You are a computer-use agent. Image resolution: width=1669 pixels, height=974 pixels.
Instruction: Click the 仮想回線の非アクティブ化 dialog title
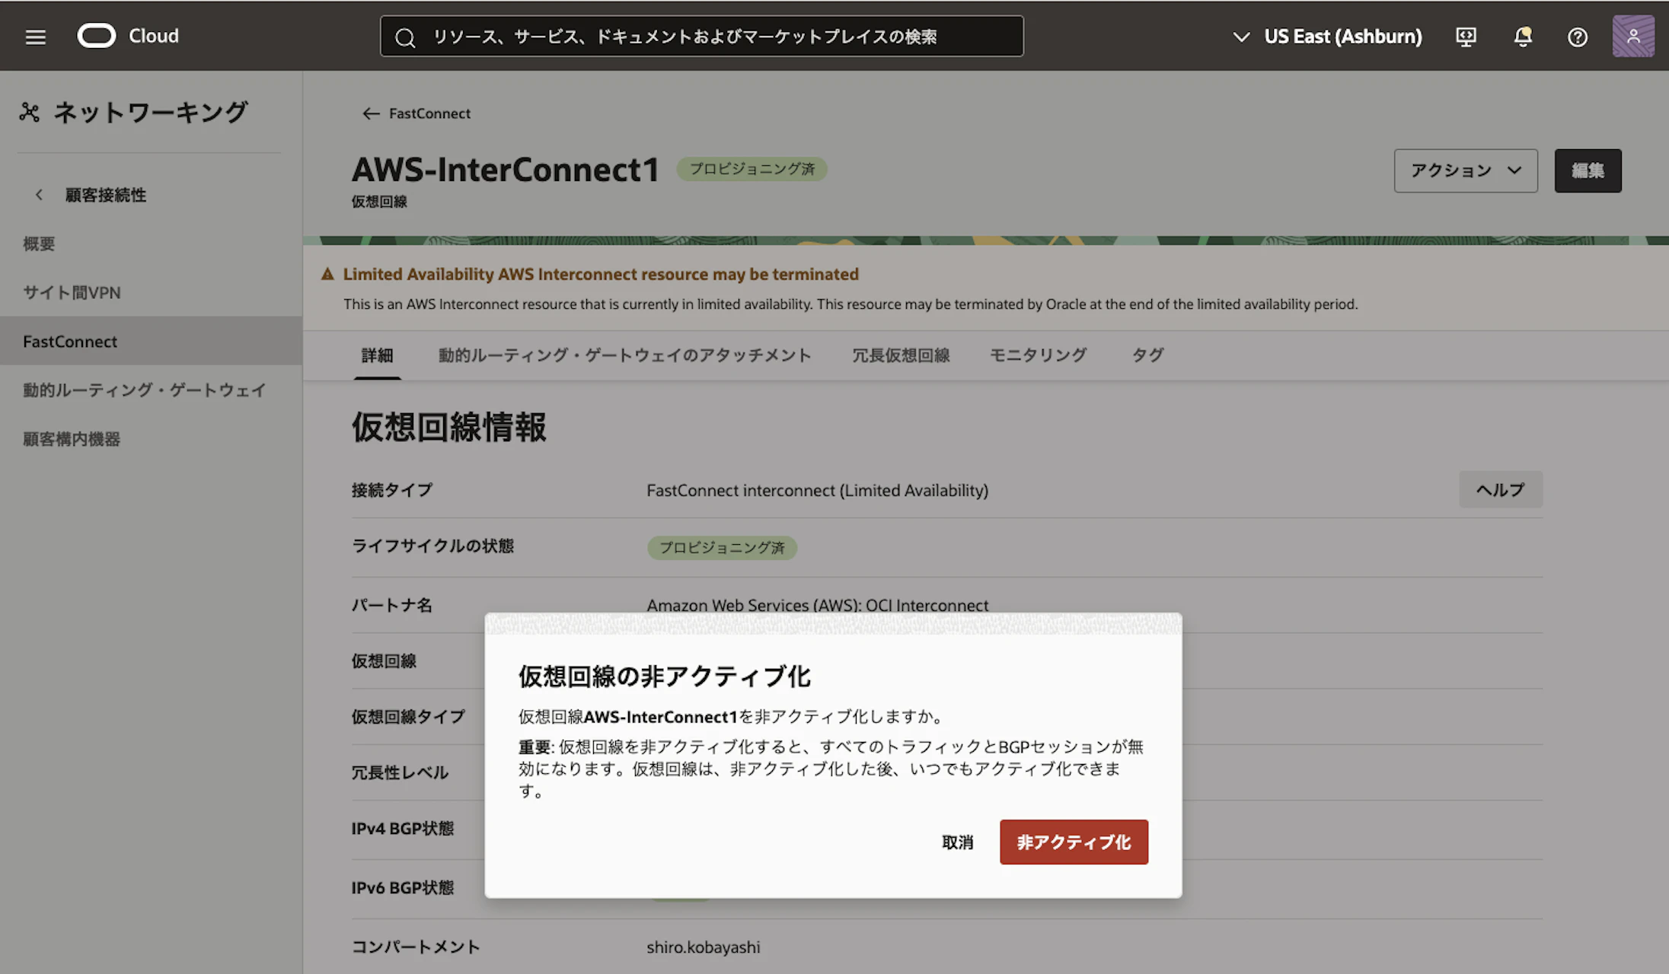tap(665, 676)
